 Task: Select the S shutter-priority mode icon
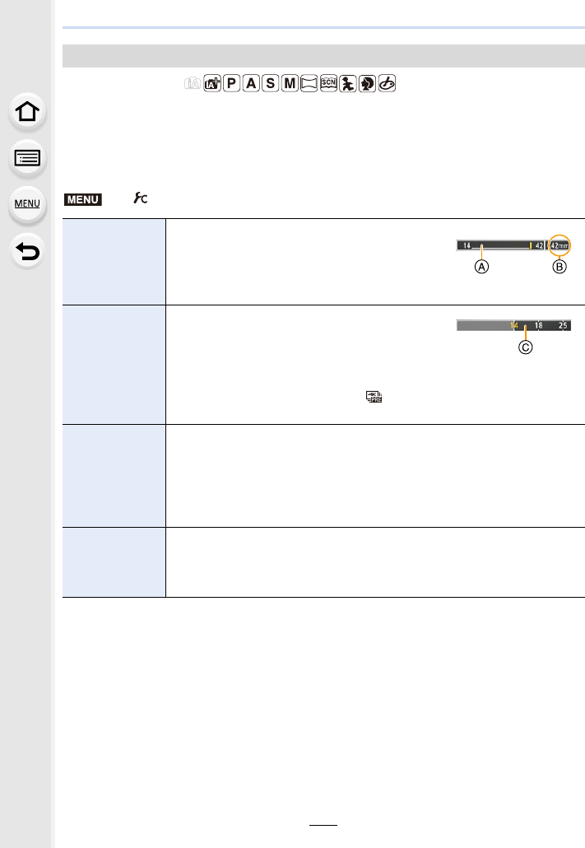coord(269,86)
